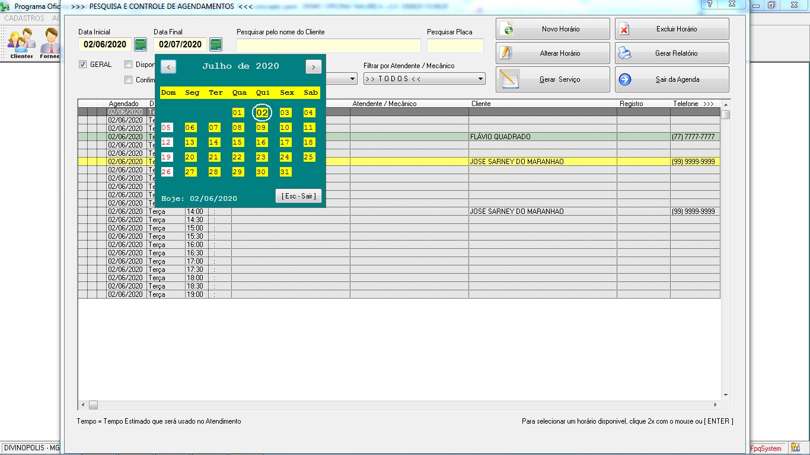Click FpqSystem in the status bar
Image resolution: width=810 pixels, height=455 pixels.
click(x=766, y=448)
